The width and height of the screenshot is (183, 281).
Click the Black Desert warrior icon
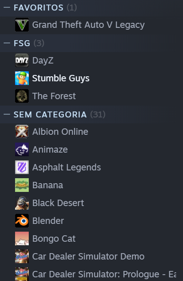[22, 203]
